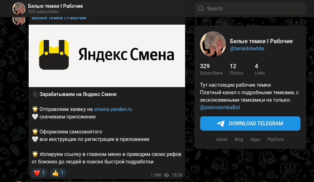
Task: Open the @platnotemkaBot link
Action: [220, 107]
